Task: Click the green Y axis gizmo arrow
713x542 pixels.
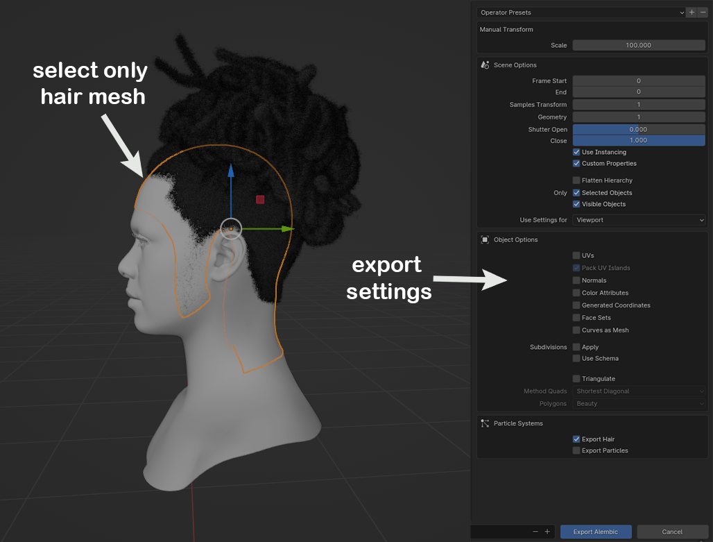Action: point(287,228)
